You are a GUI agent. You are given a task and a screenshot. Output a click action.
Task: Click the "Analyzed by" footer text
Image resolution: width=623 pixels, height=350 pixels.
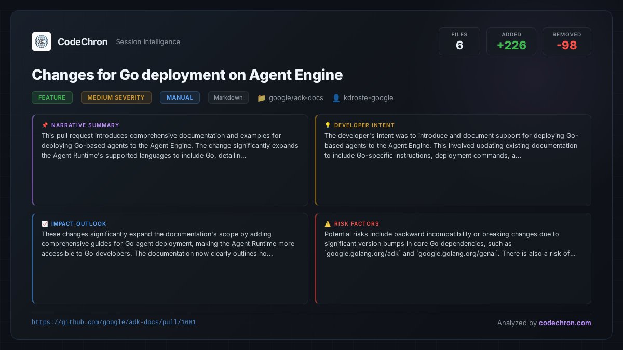pos(517,323)
